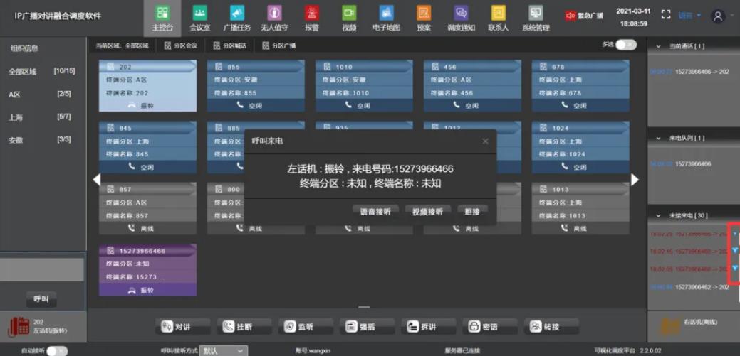740x356 pixels.
Task: Open the 系统管理 system management module
Action: coord(536,18)
